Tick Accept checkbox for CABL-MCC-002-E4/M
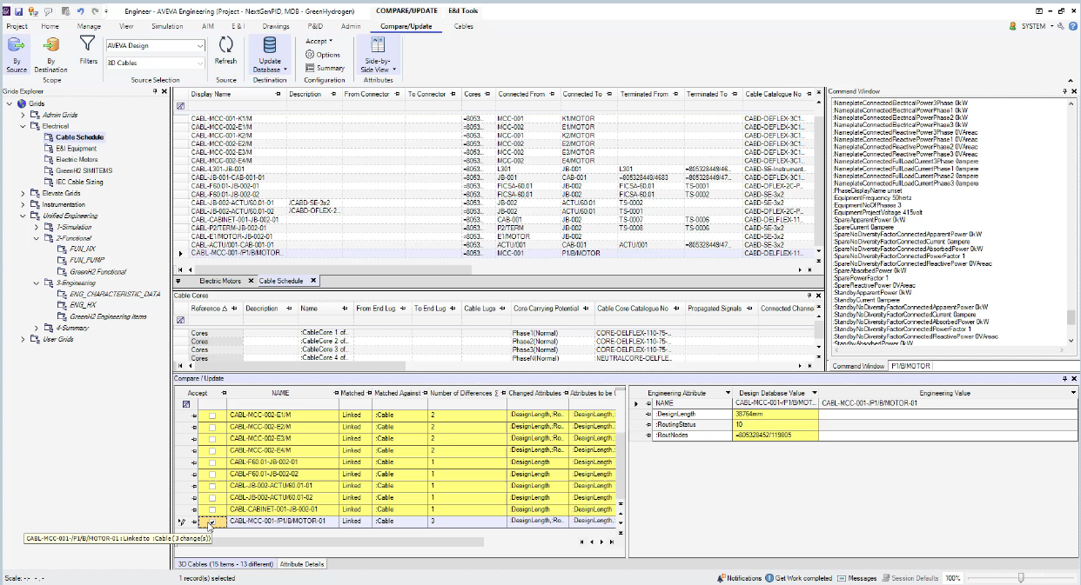The image size is (1081, 585). click(212, 450)
